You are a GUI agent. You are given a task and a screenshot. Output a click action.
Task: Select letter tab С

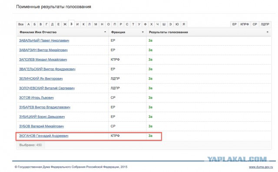pyautogui.click(x=127, y=24)
